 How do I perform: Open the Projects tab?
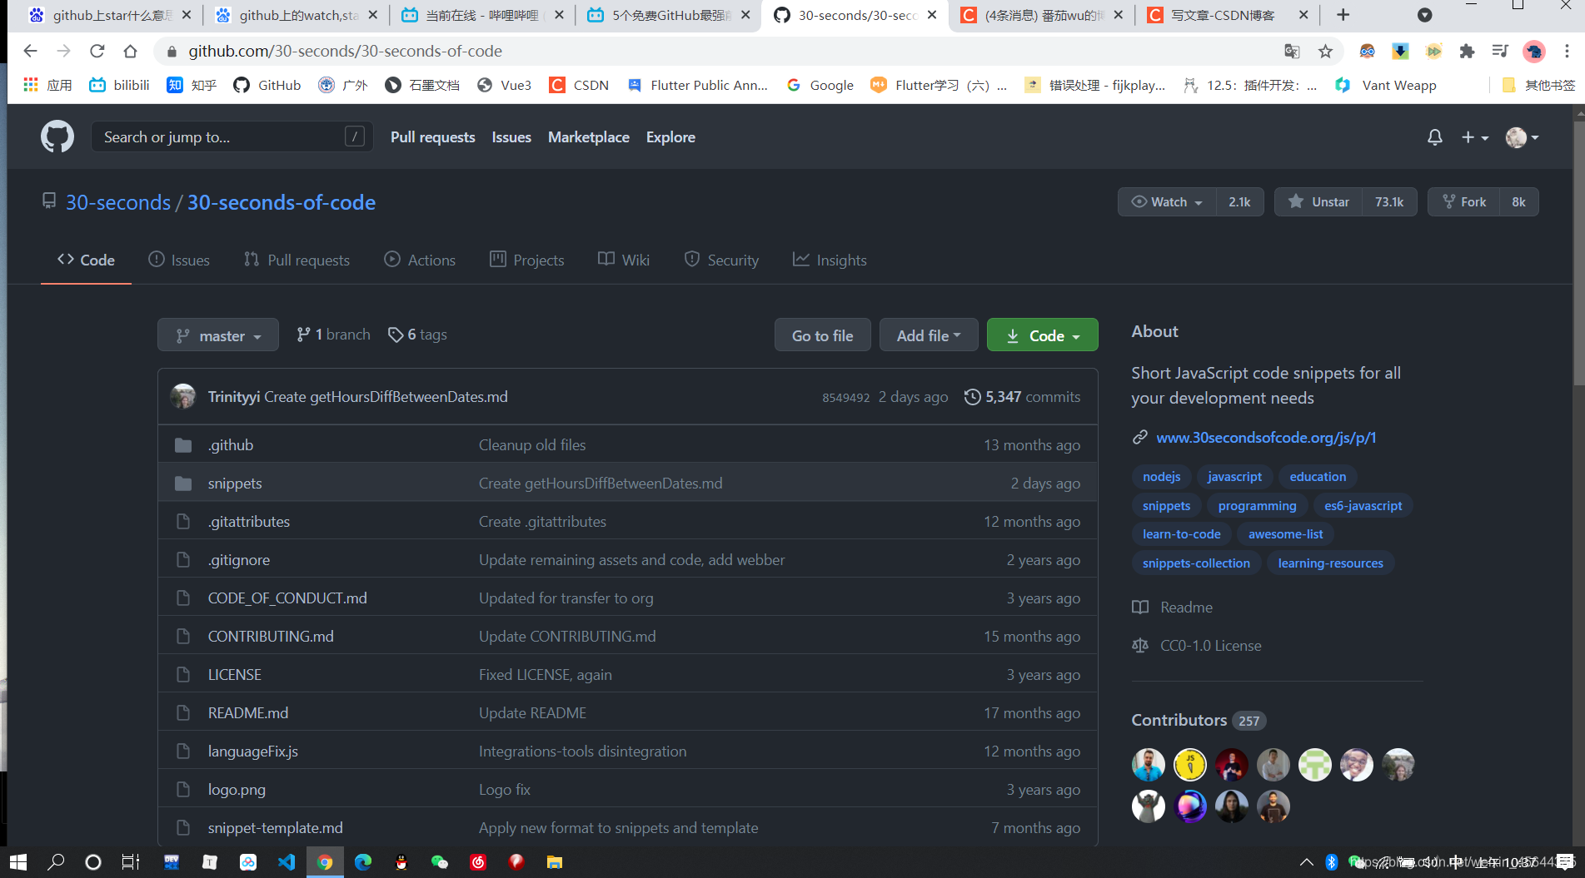coord(527,260)
